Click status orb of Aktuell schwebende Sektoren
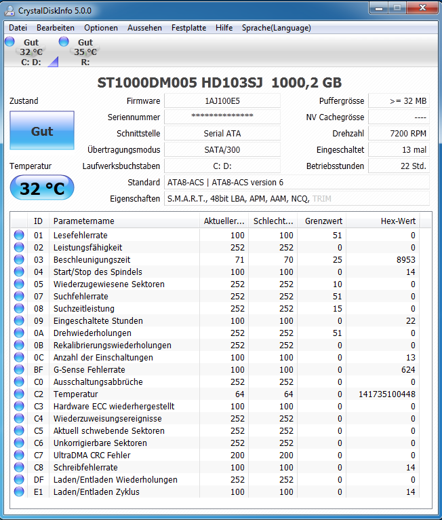 [x=19, y=430]
